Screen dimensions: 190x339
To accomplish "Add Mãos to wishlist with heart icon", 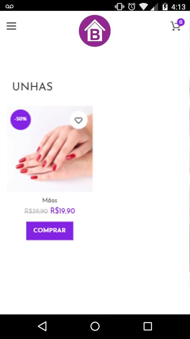I will pos(78,120).
